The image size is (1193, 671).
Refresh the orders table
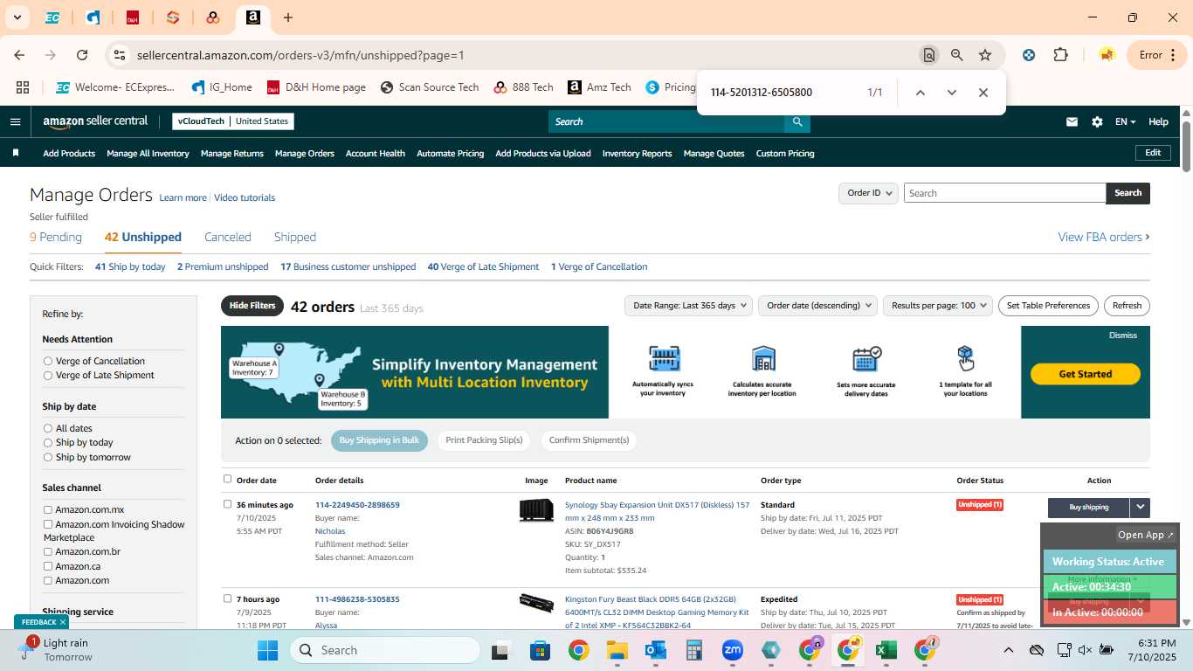point(1127,306)
